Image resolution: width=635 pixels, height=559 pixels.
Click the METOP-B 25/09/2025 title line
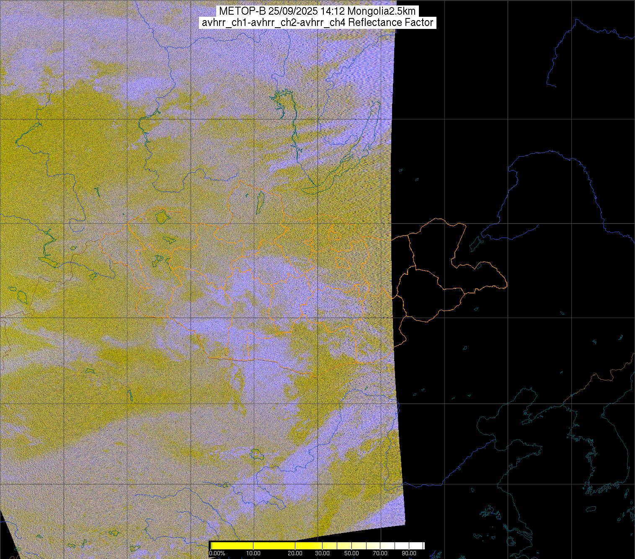point(317,11)
